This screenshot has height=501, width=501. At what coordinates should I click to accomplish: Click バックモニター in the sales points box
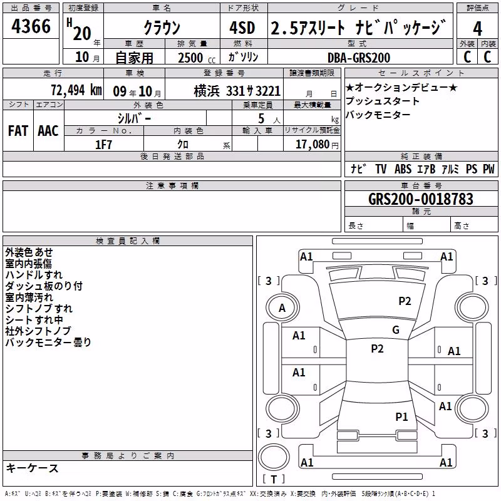(378, 115)
